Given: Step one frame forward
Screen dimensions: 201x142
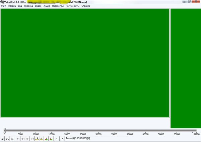Looking at the screenshot, I should pos(27,139).
